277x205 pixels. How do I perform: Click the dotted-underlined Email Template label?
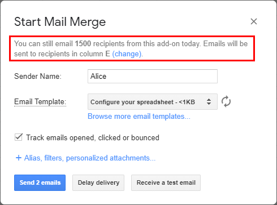tap(40, 102)
